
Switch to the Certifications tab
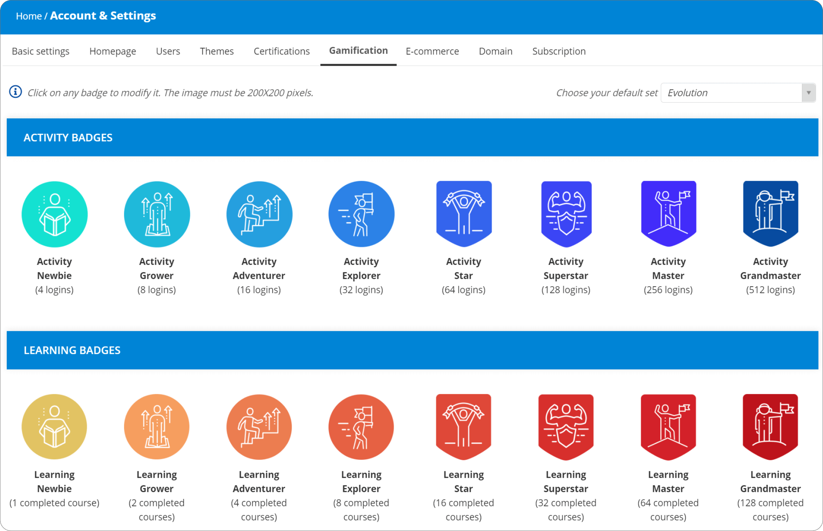coord(281,51)
